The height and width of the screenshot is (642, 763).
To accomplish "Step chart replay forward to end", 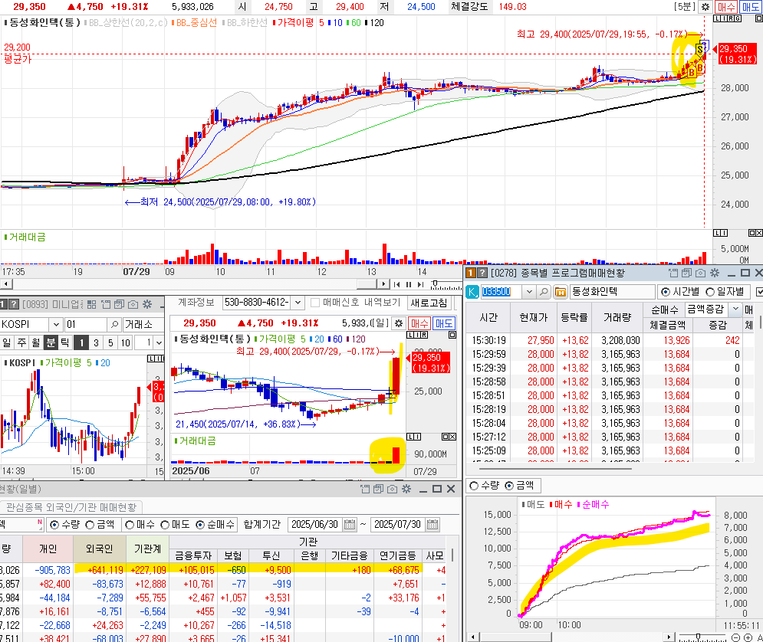I will pyautogui.click(x=420, y=284).
